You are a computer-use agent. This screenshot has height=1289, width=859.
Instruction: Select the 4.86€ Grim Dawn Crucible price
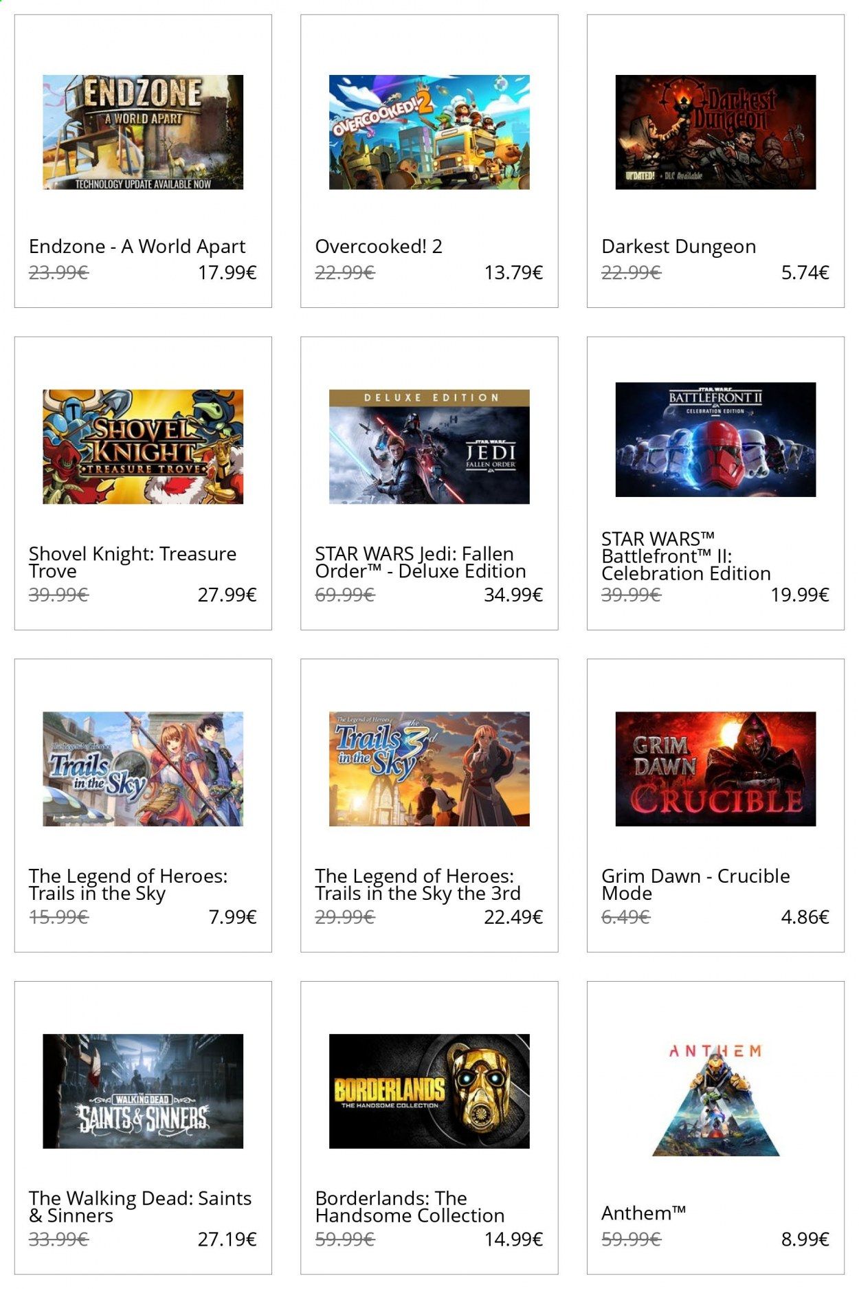805,917
